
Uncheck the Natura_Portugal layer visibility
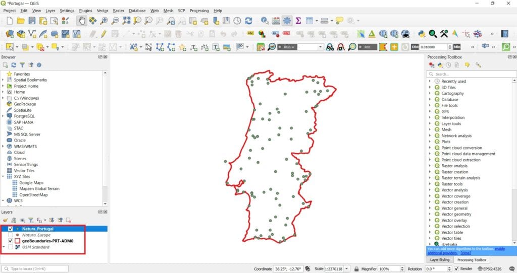click(10, 229)
